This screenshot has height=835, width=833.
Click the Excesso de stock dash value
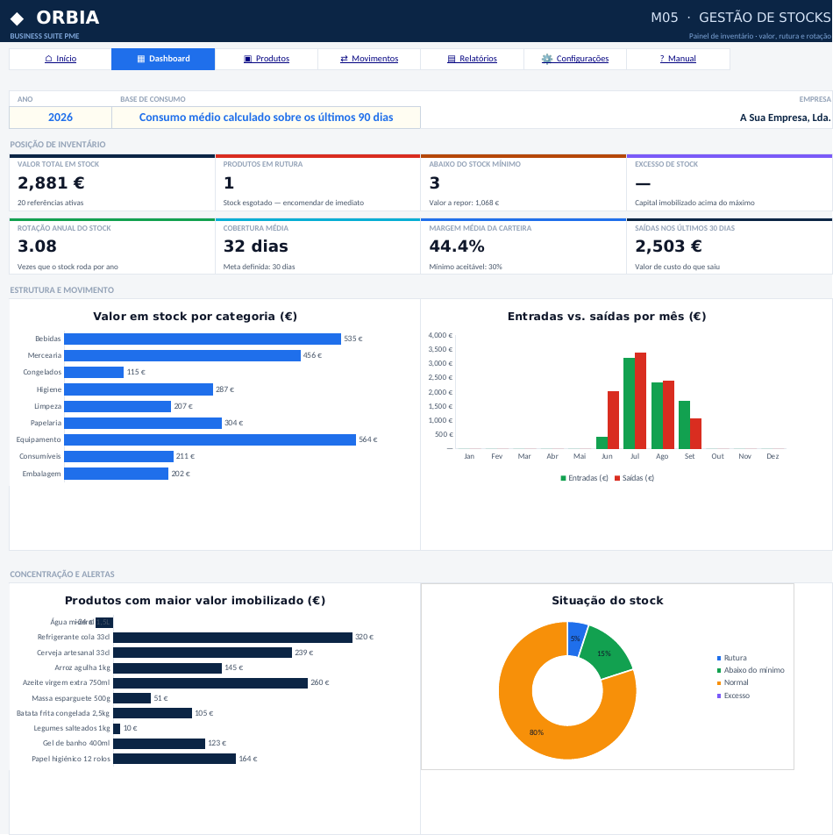coord(643,183)
